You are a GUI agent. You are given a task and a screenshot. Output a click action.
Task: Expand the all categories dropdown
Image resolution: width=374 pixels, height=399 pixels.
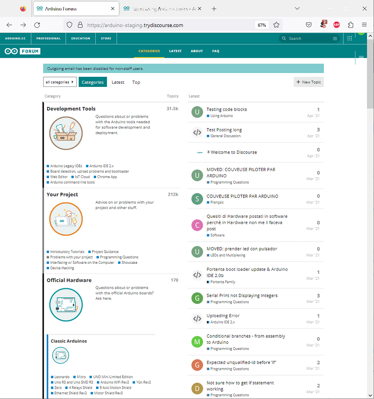pos(60,82)
